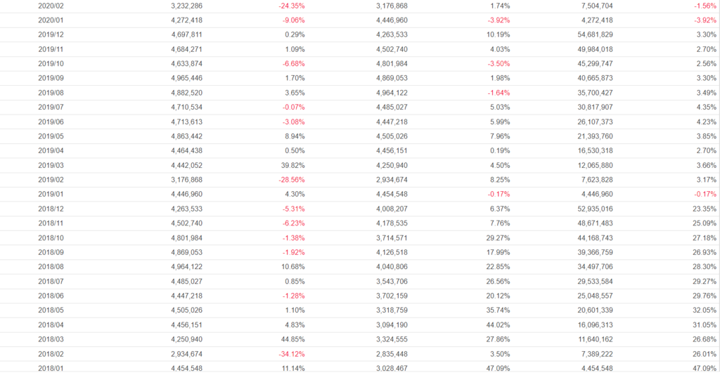Click the 2018/06 date cell
Screen dimensions: 720x373
click(x=51, y=296)
